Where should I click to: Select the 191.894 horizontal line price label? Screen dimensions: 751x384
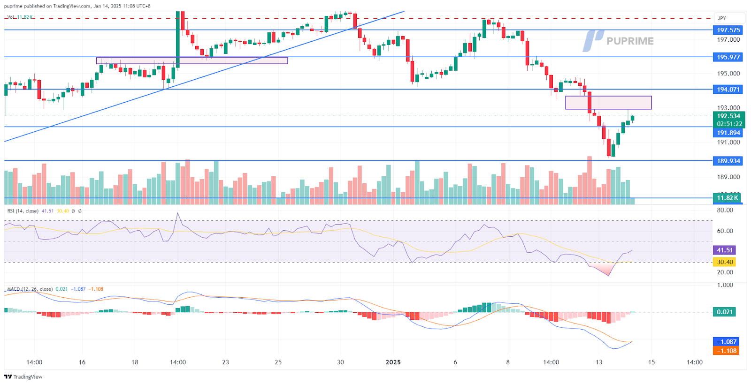(728, 133)
